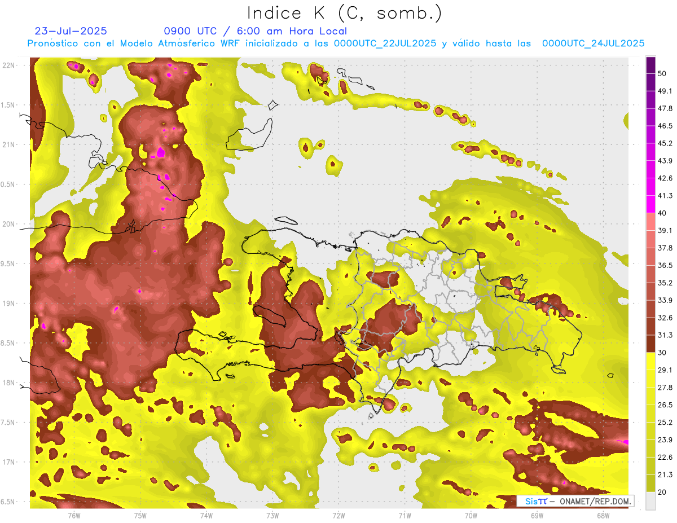Click the color scale value '29.1'

point(665,370)
